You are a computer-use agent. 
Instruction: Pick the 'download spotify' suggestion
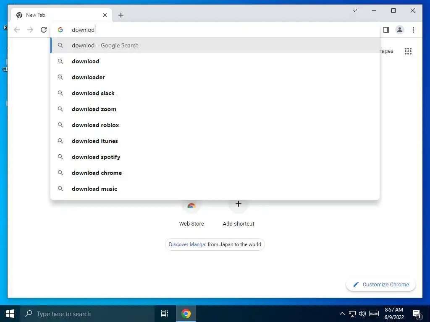point(215,157)
